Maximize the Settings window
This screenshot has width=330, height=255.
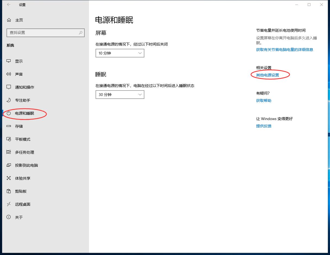309,5
